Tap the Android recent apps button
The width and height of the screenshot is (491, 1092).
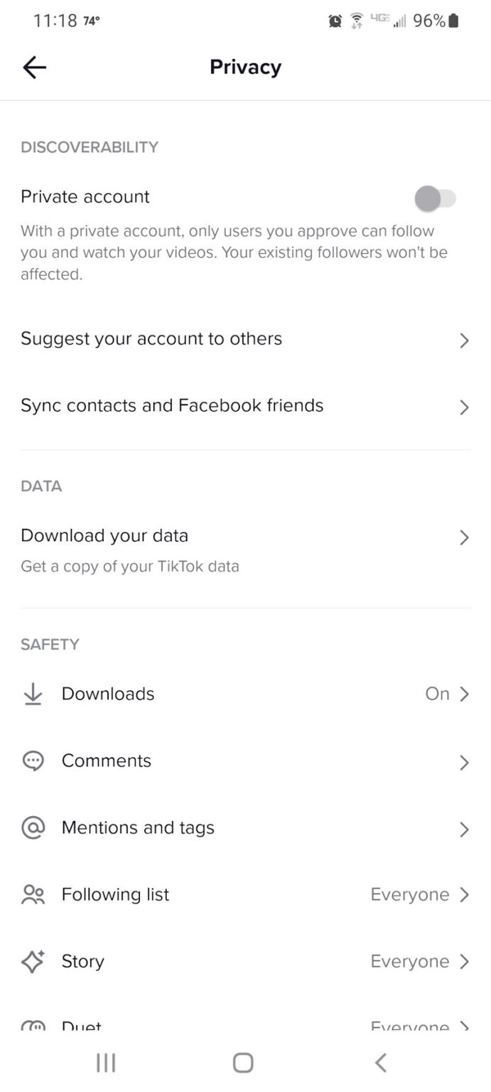click(105, 1062)
